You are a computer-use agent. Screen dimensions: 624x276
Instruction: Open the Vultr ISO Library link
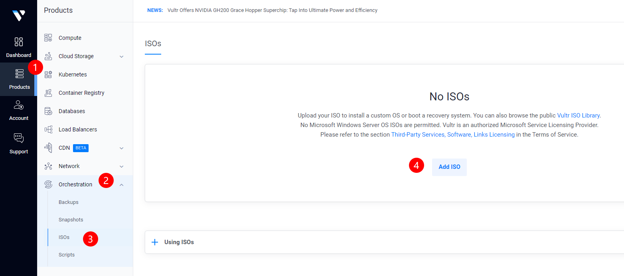coord(578,115)
